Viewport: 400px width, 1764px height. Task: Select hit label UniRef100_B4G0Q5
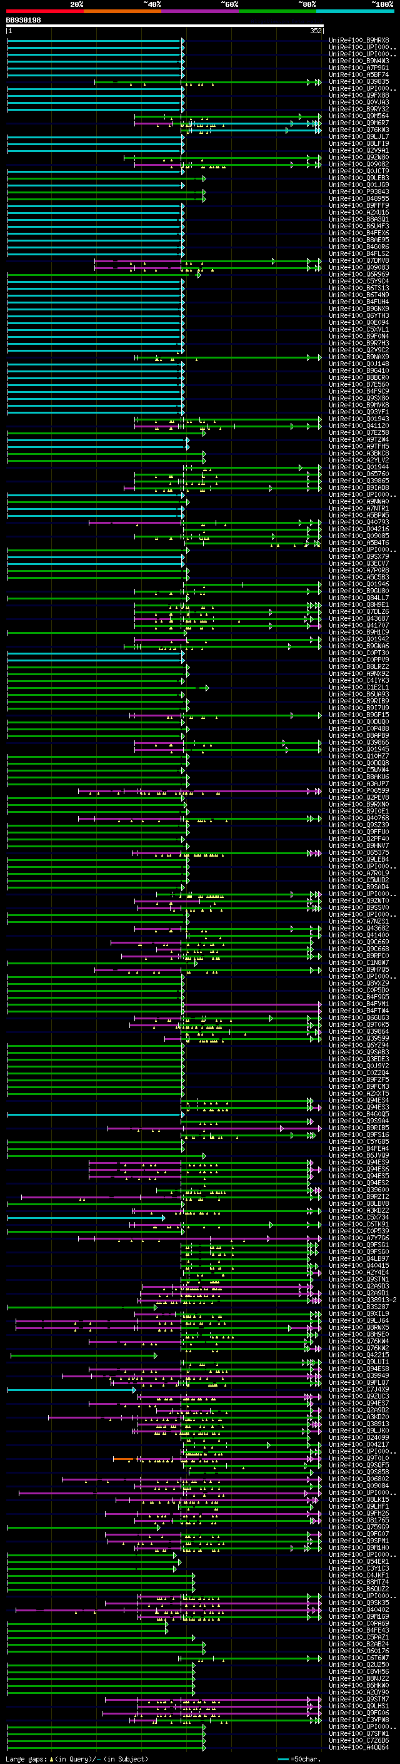coord(359,1114)
